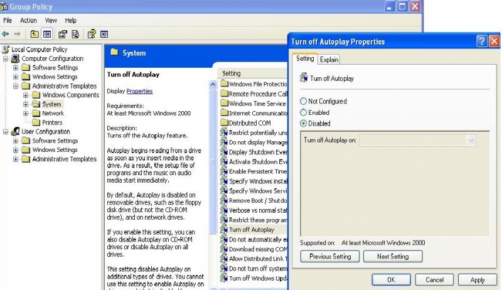This screenshot has width=502, height=290.
Task: Select the Printers folder in tree
Action: (51, 122)
